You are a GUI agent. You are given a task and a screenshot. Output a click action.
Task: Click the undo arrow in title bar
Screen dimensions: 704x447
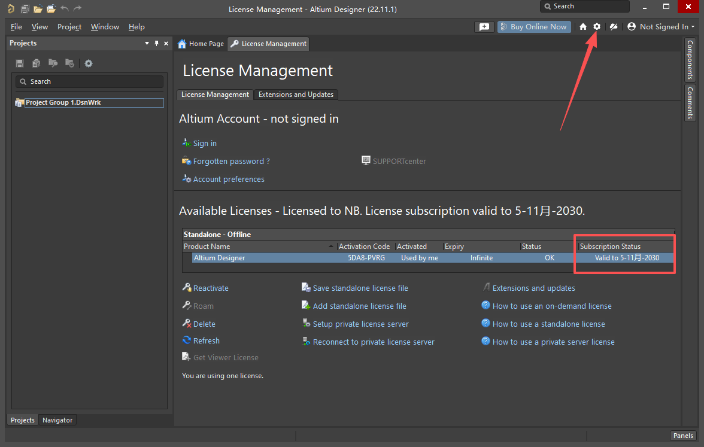(x=65, y=9)
